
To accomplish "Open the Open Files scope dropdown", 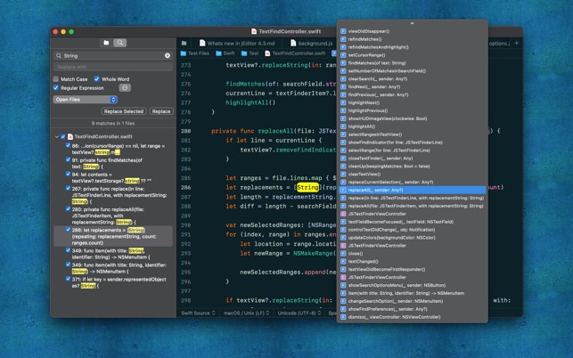I will pyautogui.click(x=86, y=100).
